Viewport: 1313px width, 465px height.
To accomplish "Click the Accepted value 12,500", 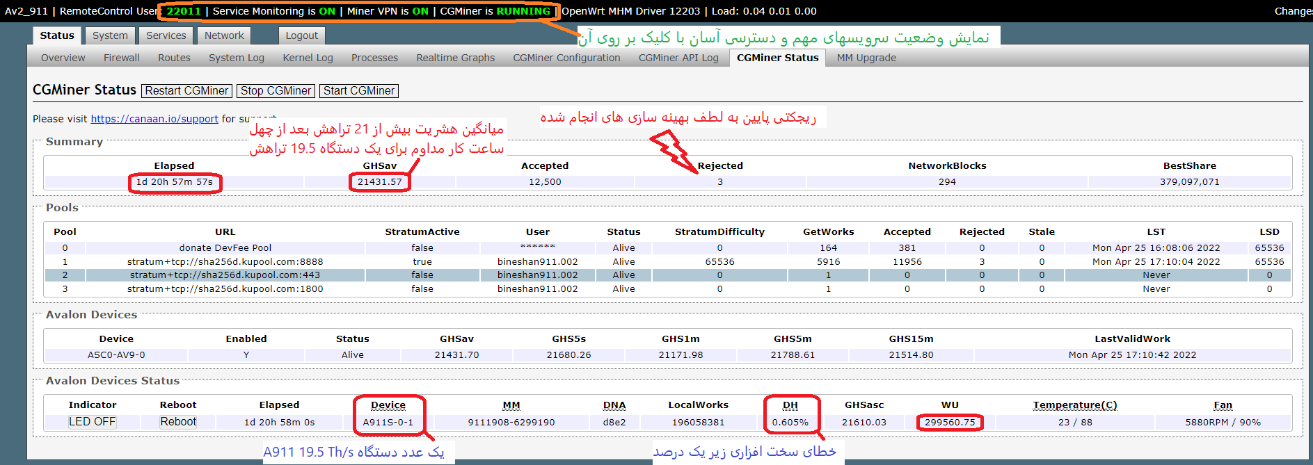I will tap(545, 182).
